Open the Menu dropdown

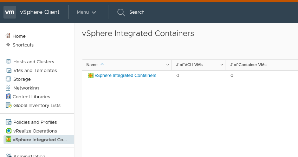(x=86, y=12)
